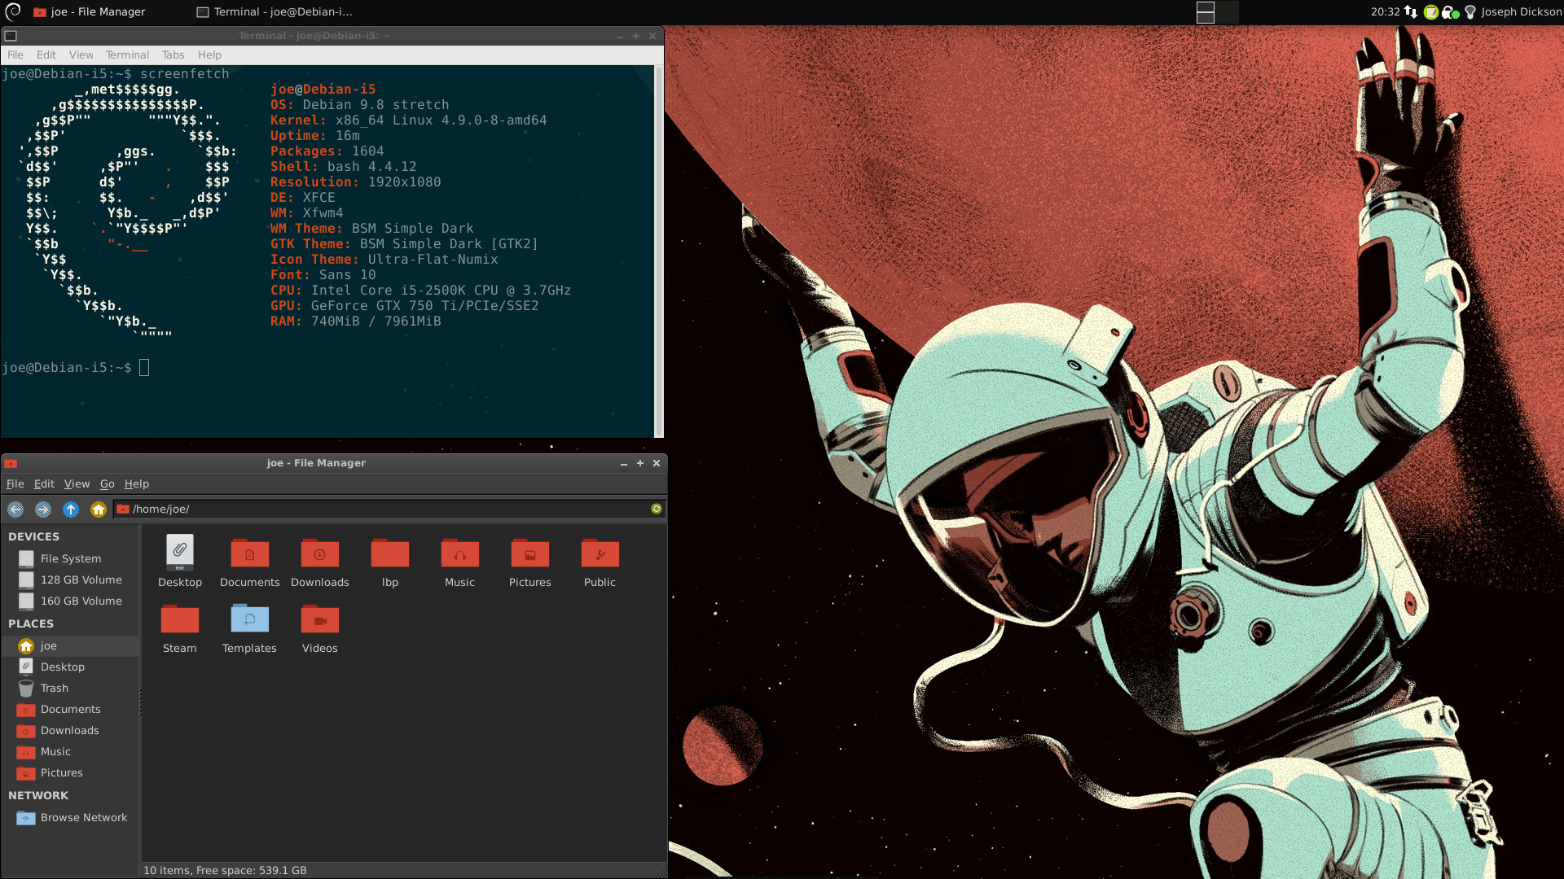Viewport: 1564px width, 879px height.
Task: Click the notes tray icon in top panel
Action: [1430, 12]
